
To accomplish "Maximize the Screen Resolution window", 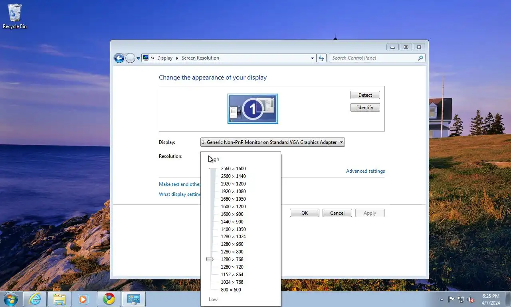I will coord(406,47).
